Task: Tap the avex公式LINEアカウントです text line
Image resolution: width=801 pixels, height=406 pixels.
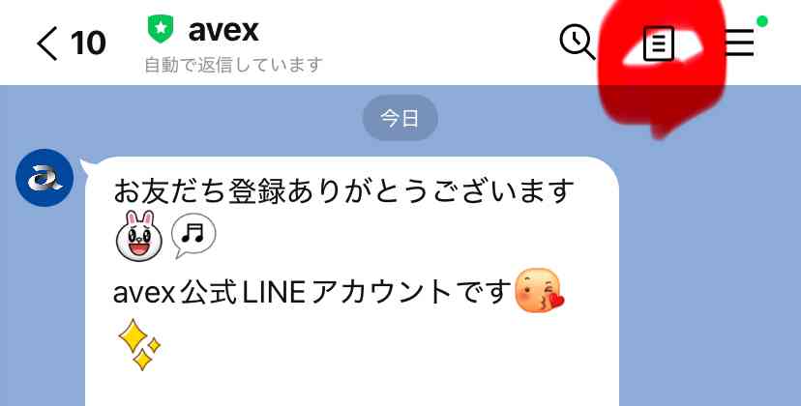Action: (x=312, y=292)
